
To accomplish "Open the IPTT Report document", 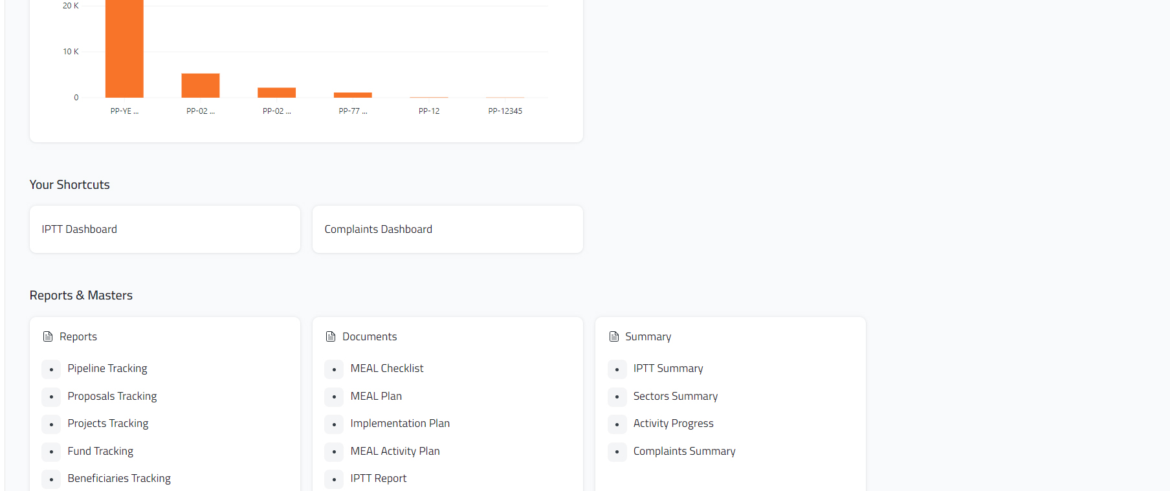I will [x=379, y=479].
